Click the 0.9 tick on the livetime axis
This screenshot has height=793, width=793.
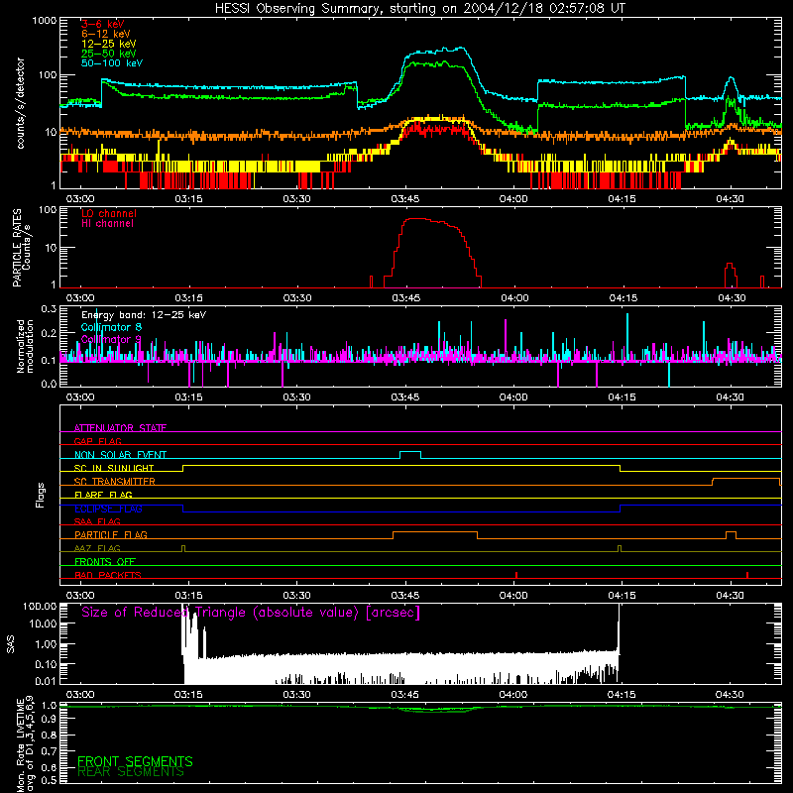click(49, 720)
